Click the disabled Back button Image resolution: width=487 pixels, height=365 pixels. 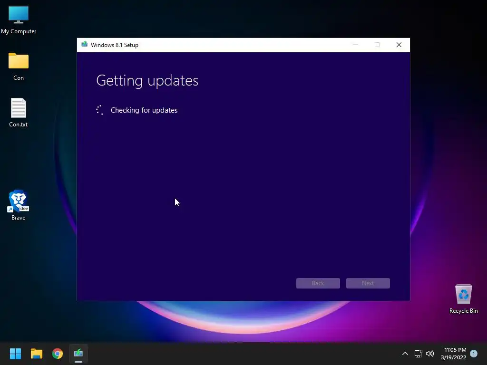click(x=318, y=283)
